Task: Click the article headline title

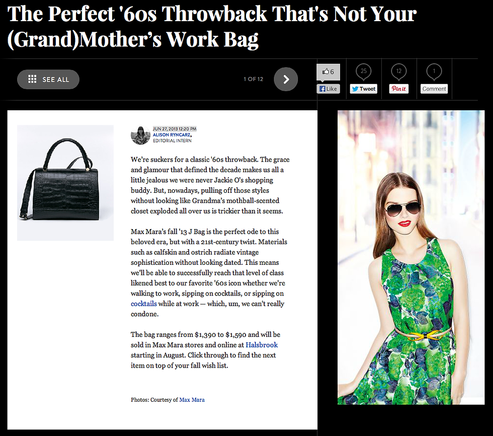Action: pos(212,26)
